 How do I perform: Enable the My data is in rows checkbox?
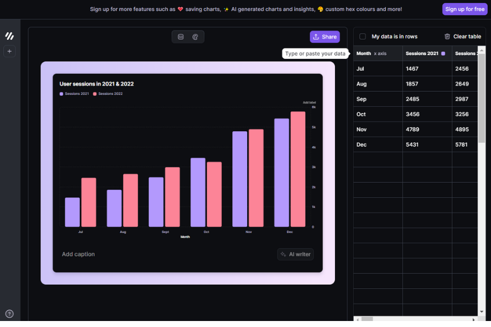click(362, 37)
